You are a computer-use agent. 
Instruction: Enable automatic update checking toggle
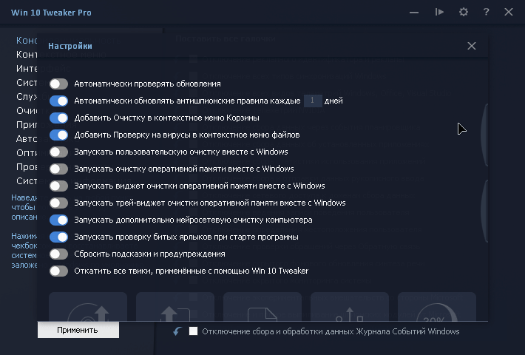pos(59,84)
